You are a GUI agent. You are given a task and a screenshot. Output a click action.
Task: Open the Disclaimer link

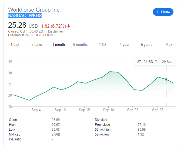coord(55,31)
